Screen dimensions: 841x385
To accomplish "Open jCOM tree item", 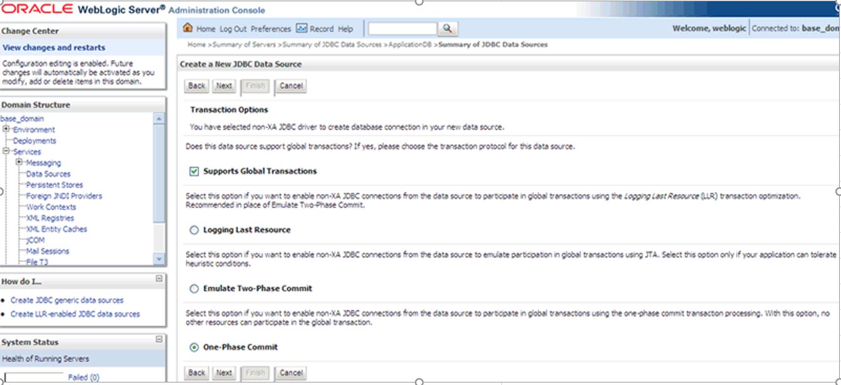I will coord(36,240).
